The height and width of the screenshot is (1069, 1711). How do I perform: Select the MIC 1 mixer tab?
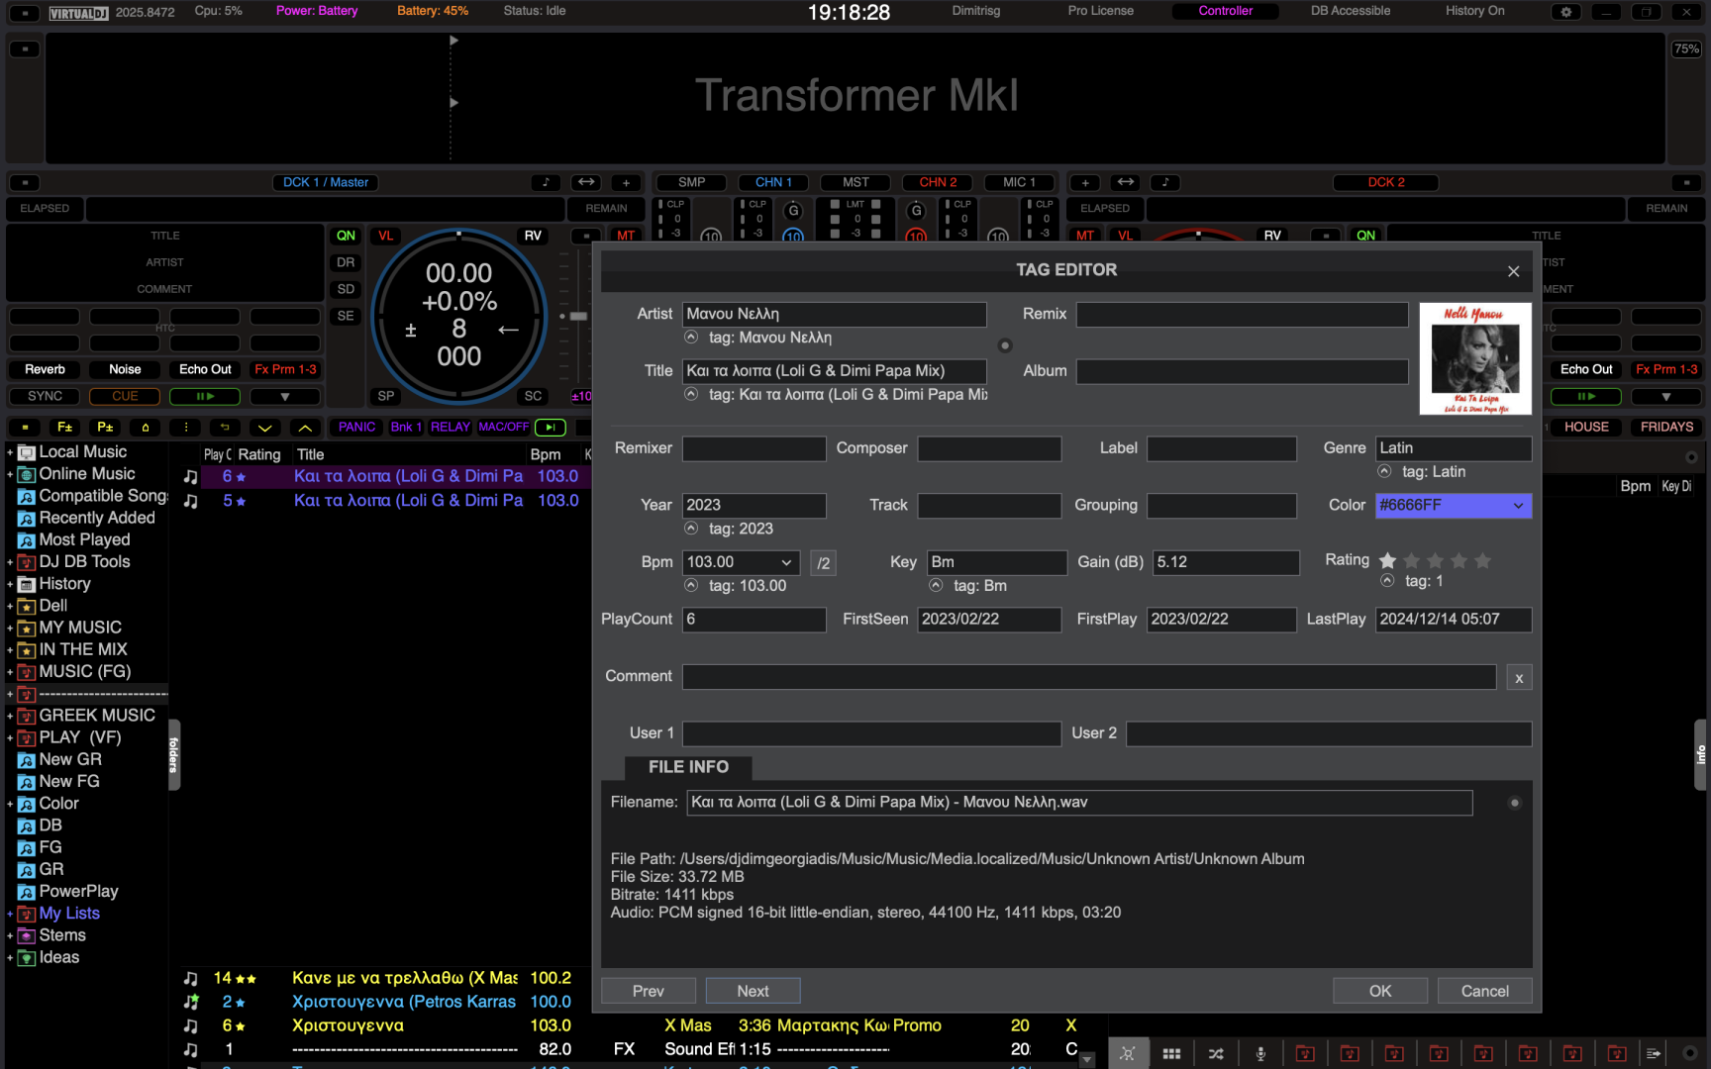tap(1020, 182)
